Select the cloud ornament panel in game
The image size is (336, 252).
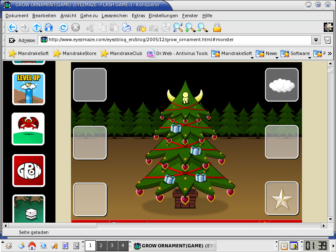(282, 85)
